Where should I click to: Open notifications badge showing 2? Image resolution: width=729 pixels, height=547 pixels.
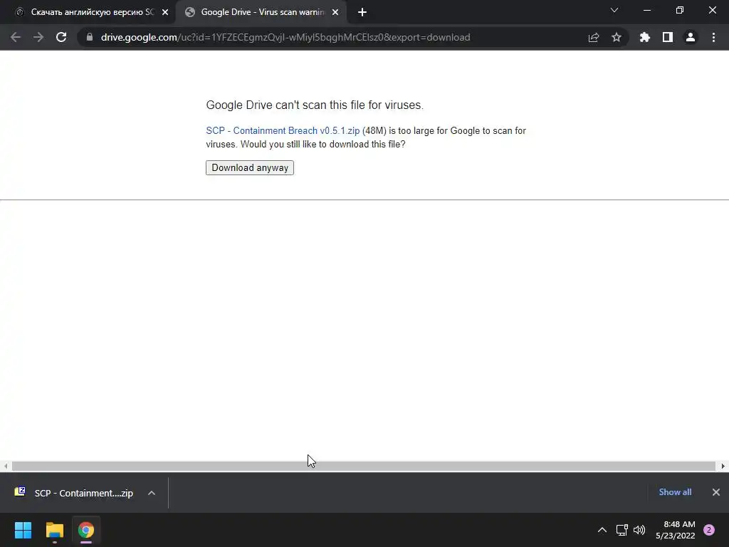[x=709, y=530]
